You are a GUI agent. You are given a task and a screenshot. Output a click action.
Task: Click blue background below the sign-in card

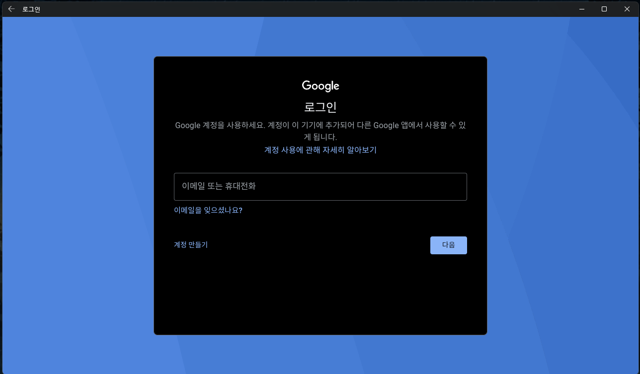point(320,354)
